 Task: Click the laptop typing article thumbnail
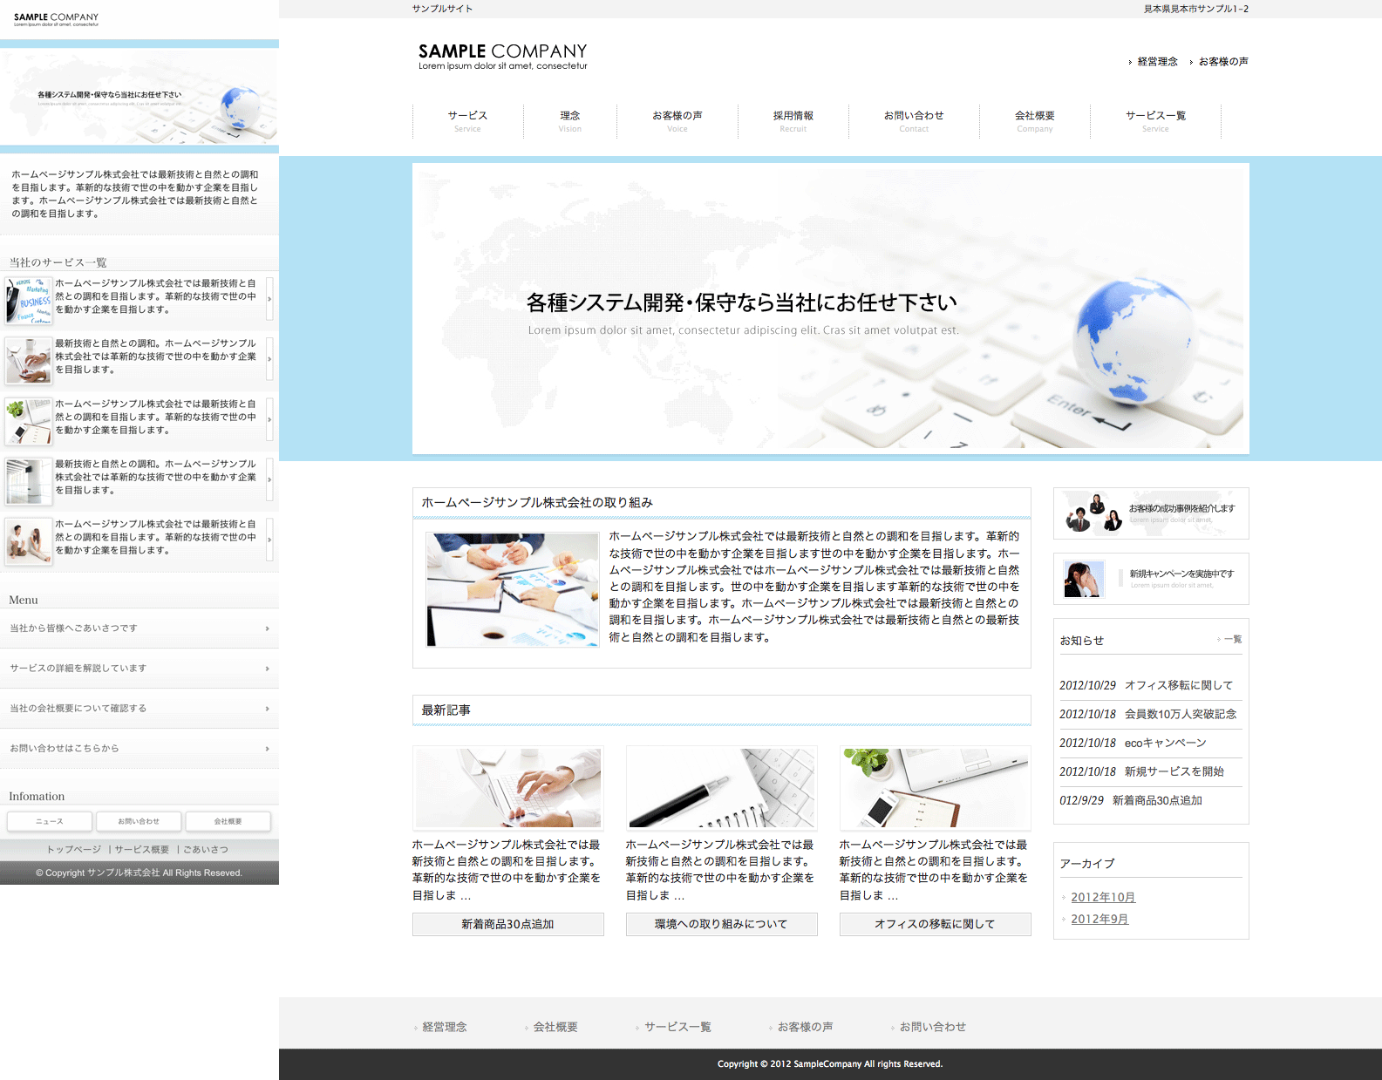coord(507,787)
